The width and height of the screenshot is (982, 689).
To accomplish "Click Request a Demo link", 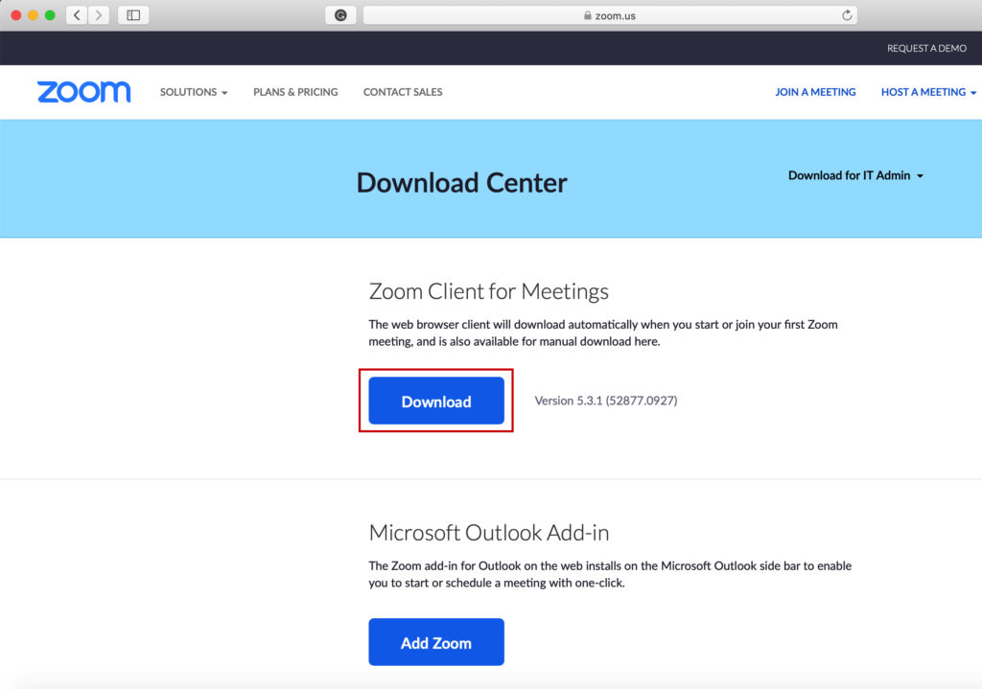I will tap(926, 48).
